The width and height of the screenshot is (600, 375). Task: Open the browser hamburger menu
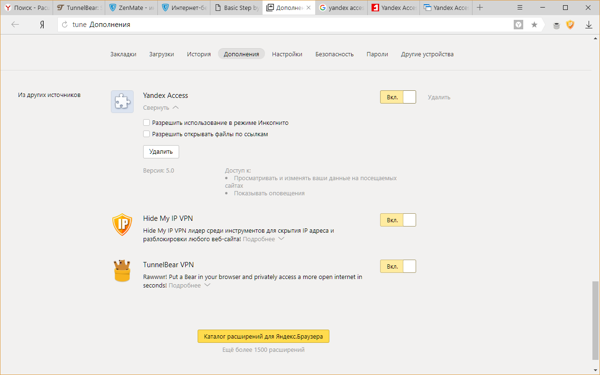(x=520, y=8)
